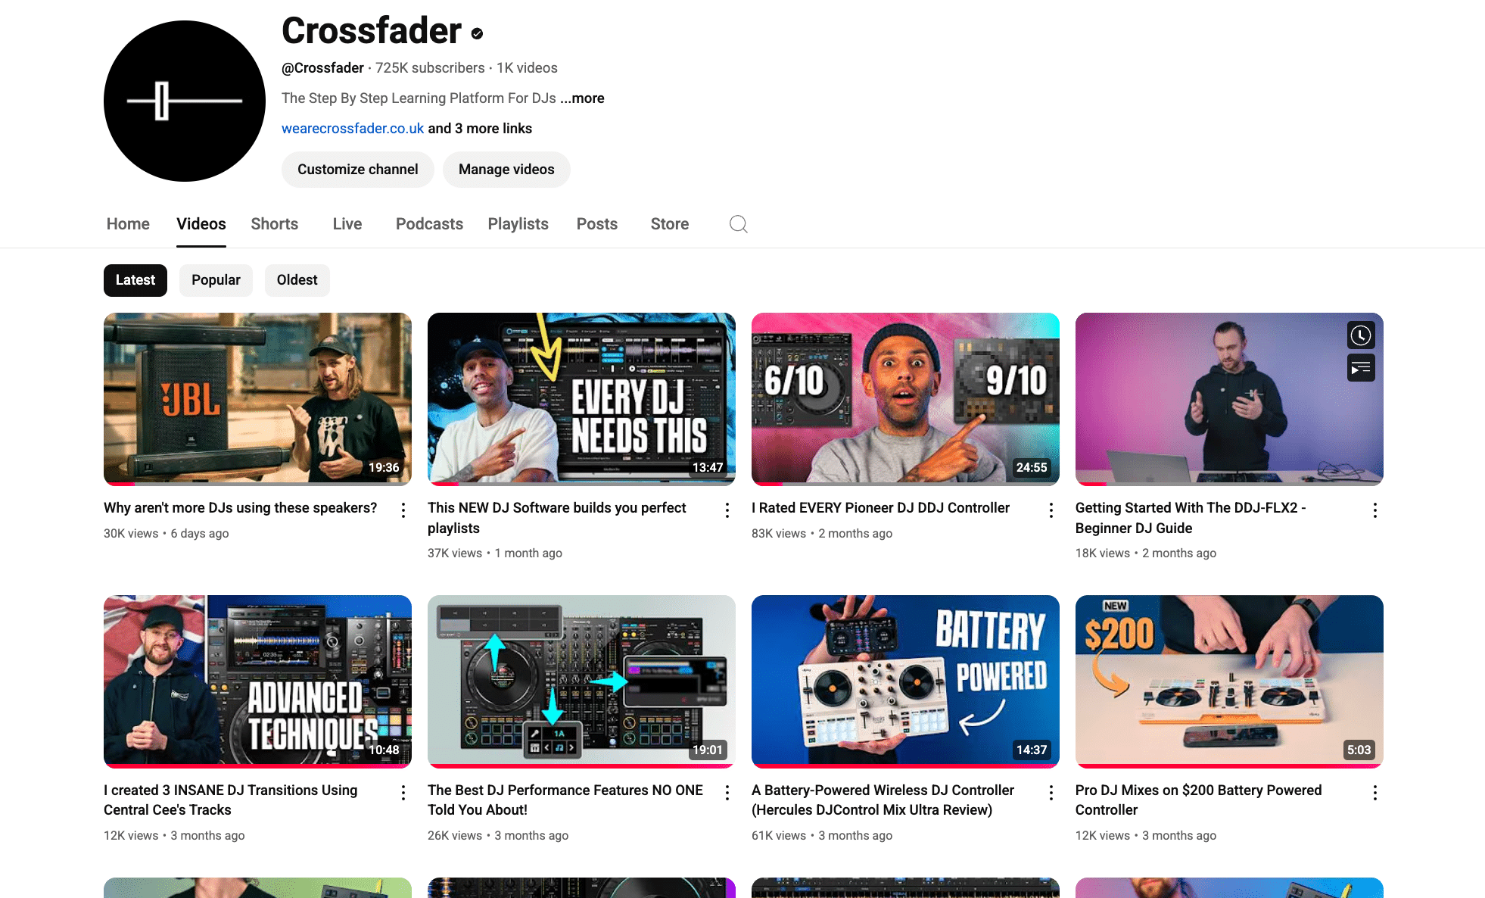Viewport: 1485px width, 898px height.
Task: Expand channel description with ...more
Action: 582,98
